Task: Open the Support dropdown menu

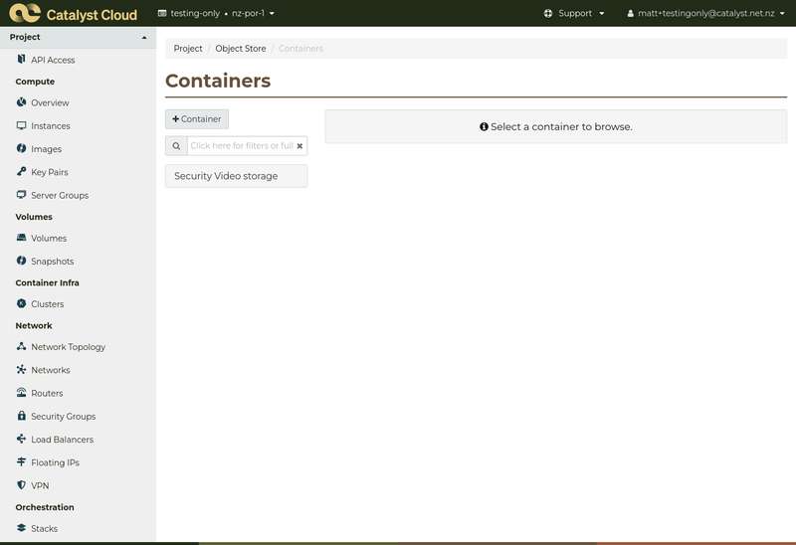Action: pos(574,13)
